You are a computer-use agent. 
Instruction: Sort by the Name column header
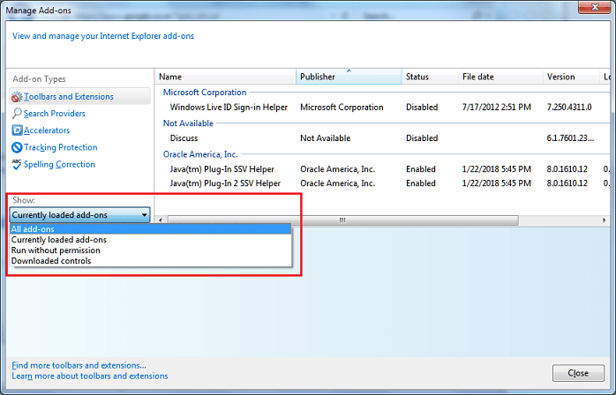point(226,77)
